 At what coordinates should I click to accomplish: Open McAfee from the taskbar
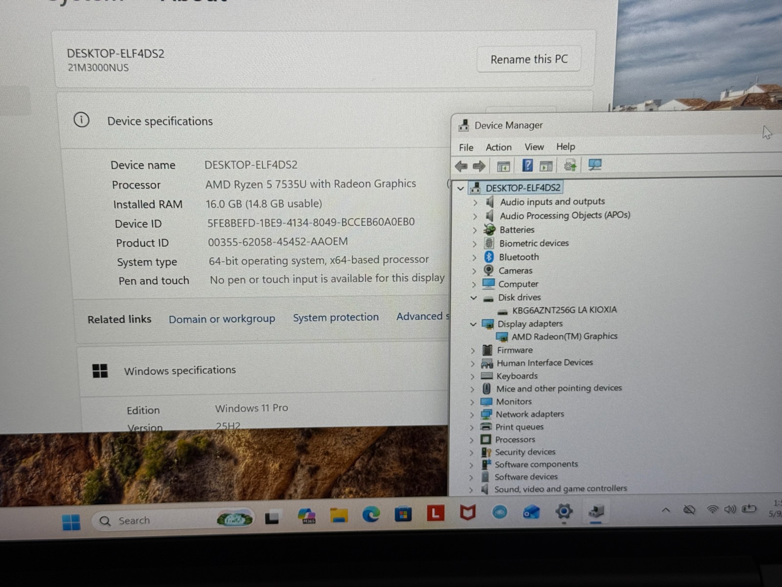point(467,513)
